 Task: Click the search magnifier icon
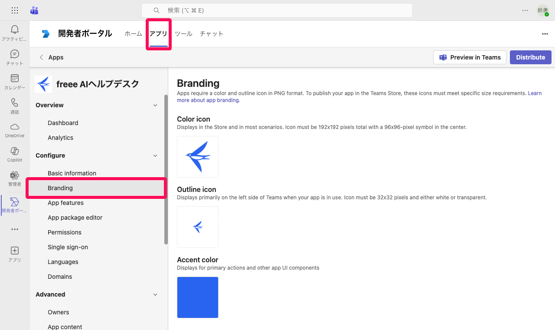pos(157,10)
